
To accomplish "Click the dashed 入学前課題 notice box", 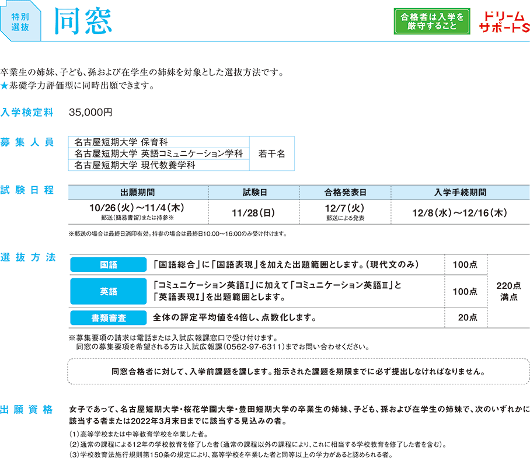I will pos(298,372).
